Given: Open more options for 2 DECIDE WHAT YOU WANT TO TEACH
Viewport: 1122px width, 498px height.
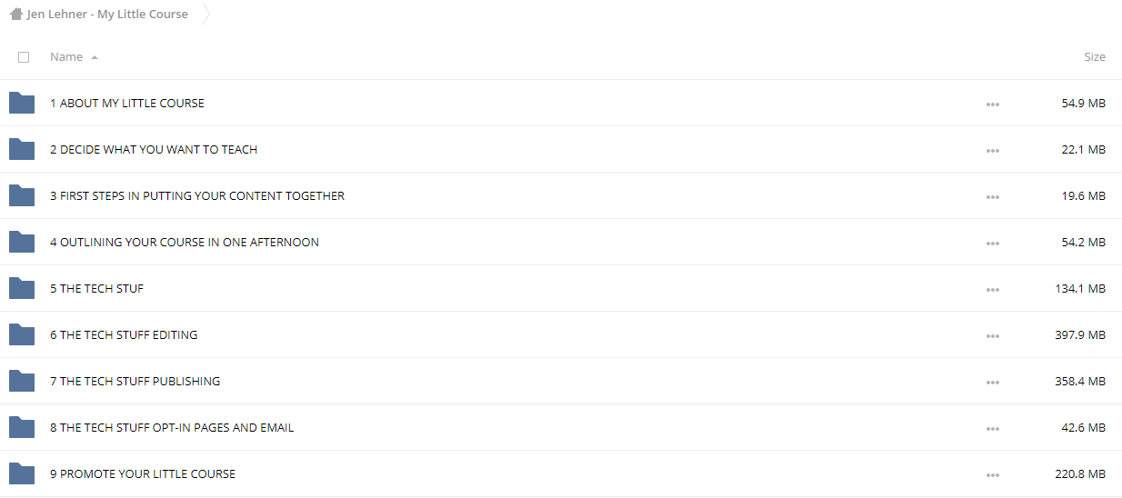Looking at the screenshot, I should pyautogui.click(x=993, y=151).
